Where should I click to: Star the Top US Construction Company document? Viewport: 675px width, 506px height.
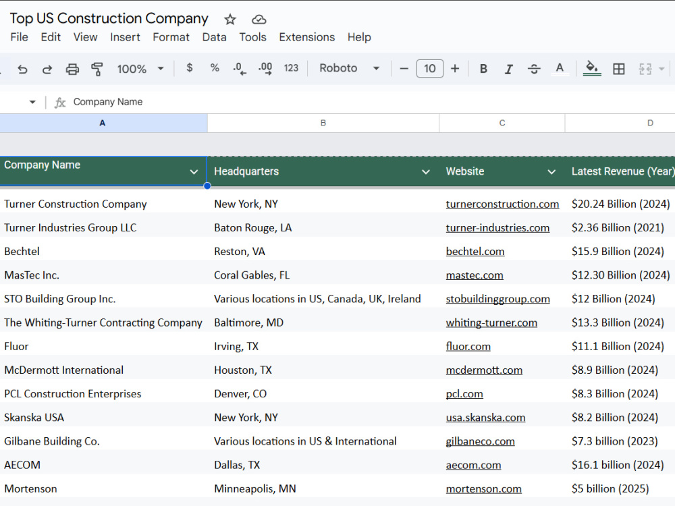[x=230, y=20]
